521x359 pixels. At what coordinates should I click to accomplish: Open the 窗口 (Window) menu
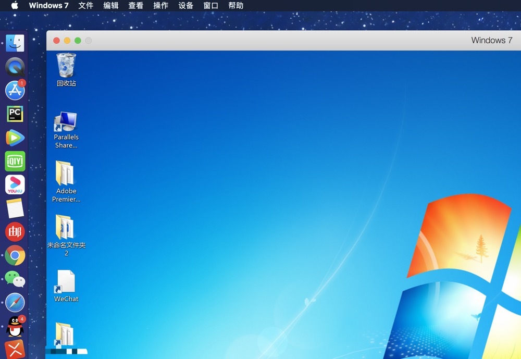click(210, 5)
